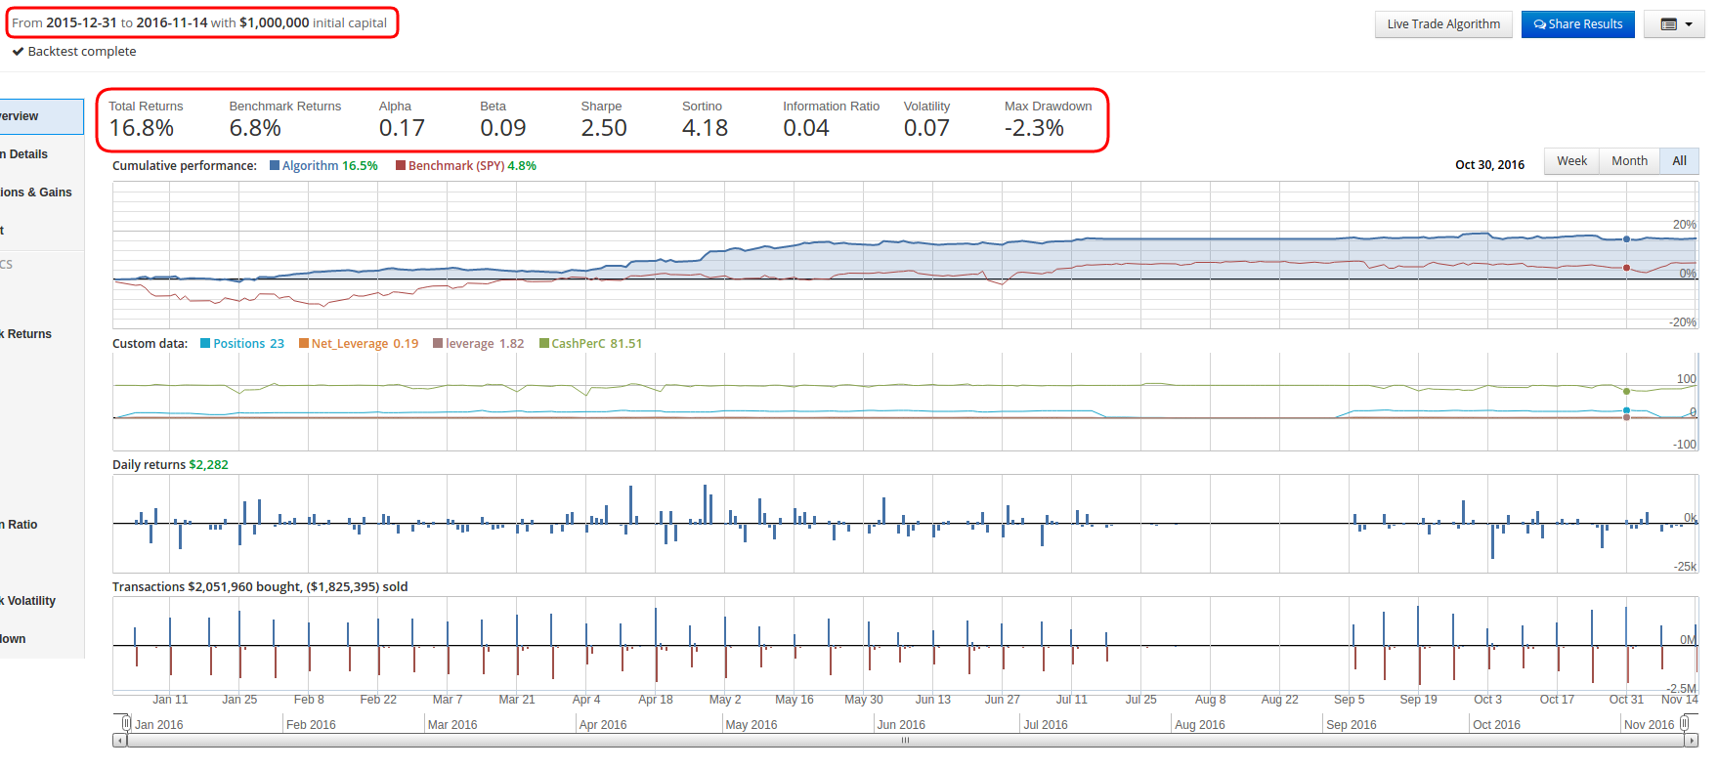Open the layout options dropdown
The width and height of the screenshot is (1718, 770).
(1676, 24)
